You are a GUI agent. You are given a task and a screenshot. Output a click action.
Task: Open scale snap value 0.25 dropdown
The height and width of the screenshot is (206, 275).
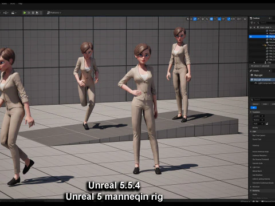pos(233,19)
